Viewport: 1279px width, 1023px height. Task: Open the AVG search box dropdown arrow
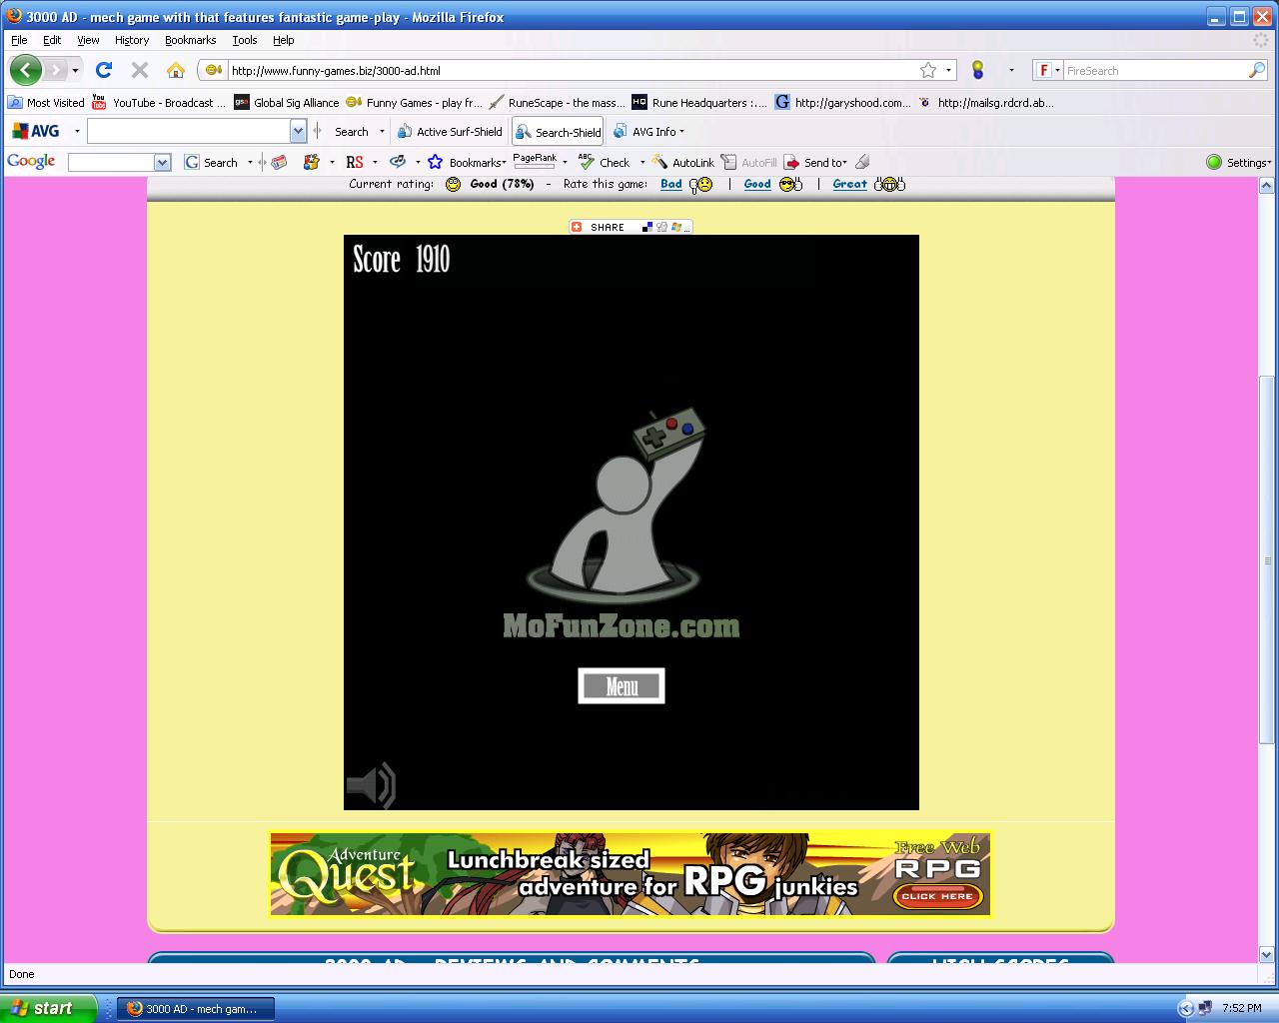[x=298, y=131]
